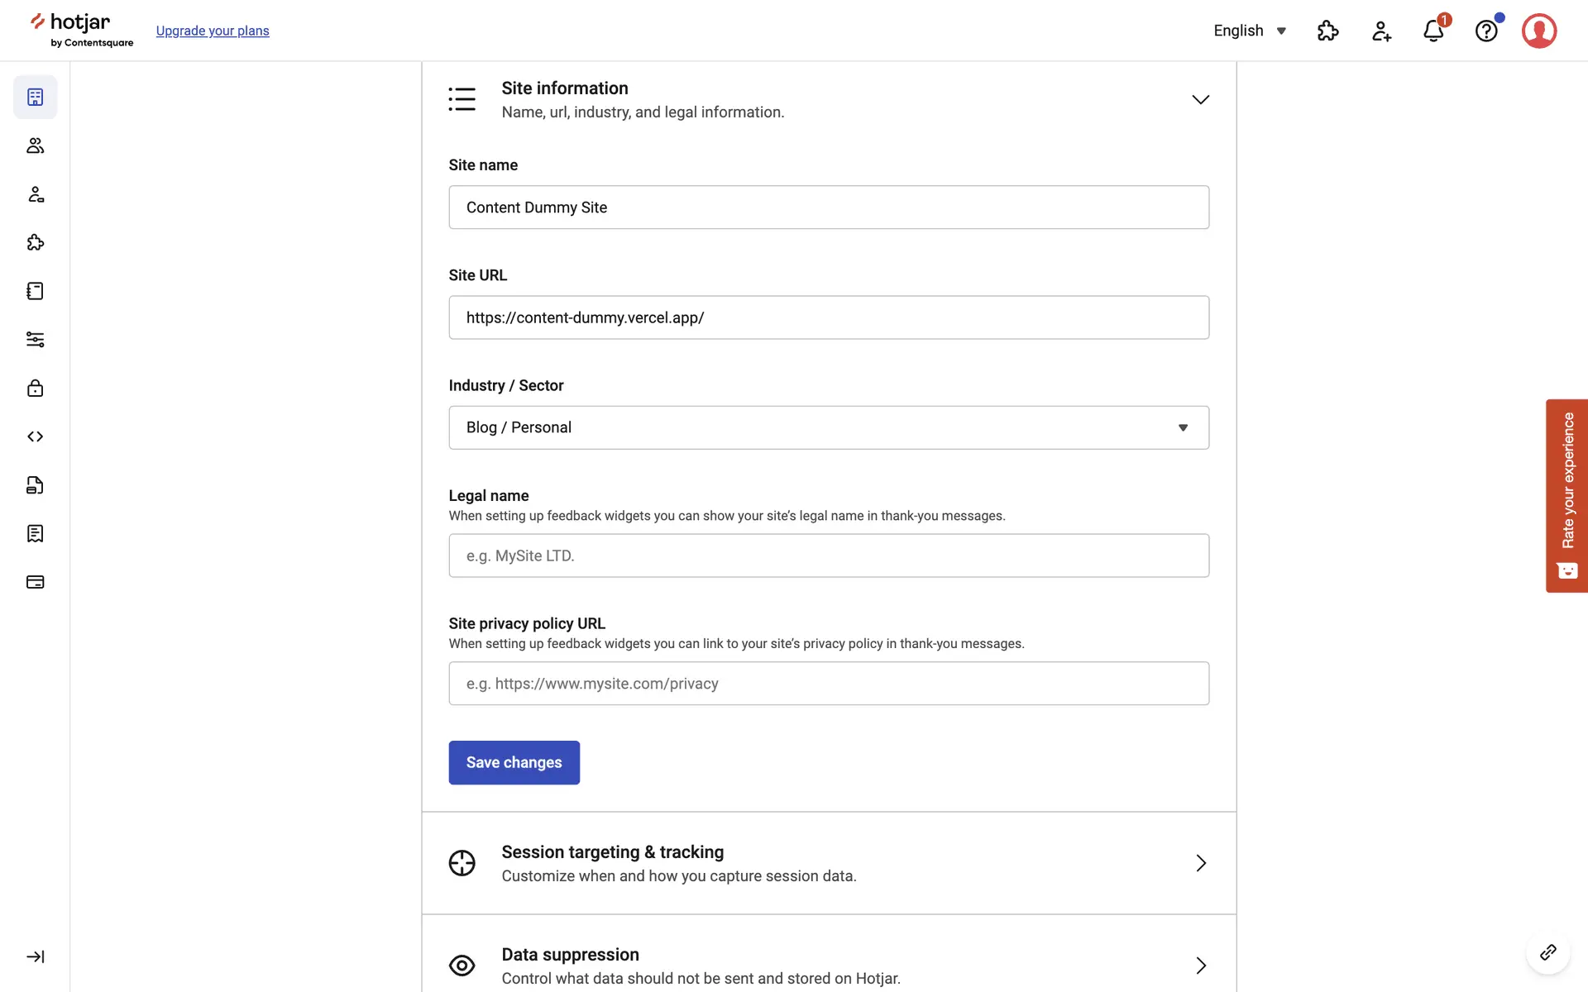The width and height of the screenshot is (1588, 992).
Task: Open the help question mark icon
Action: pyautogui.click(x=1486, y=31)
